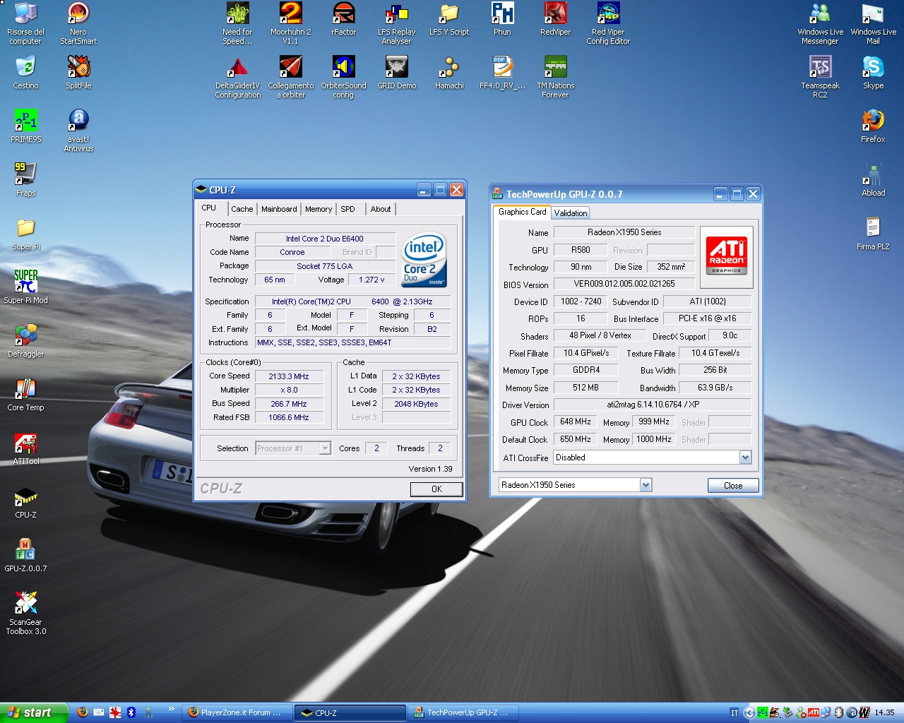The height and width of the screenshot is (723, 904).
Task: Open the PRIME95 desktop icon
Action: (x=25, y=121)
